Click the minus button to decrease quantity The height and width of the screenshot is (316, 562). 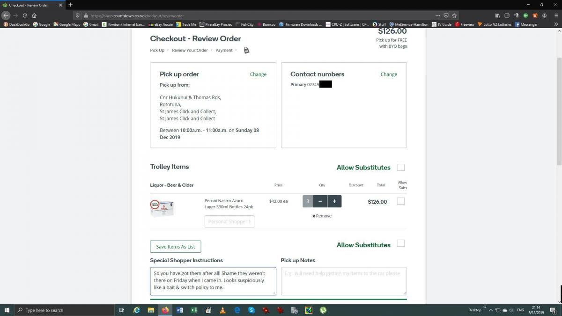click(320, 201)
